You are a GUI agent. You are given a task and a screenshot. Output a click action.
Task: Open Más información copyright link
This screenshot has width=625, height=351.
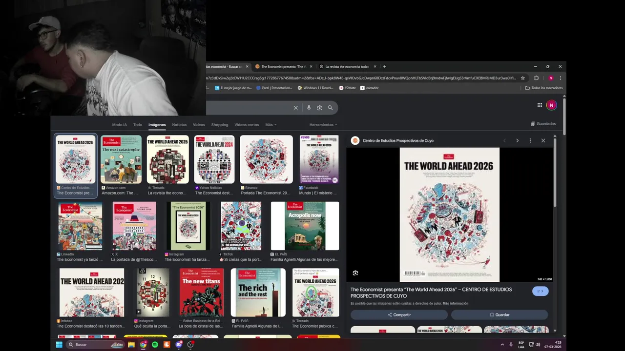click(x=456, y=303)
